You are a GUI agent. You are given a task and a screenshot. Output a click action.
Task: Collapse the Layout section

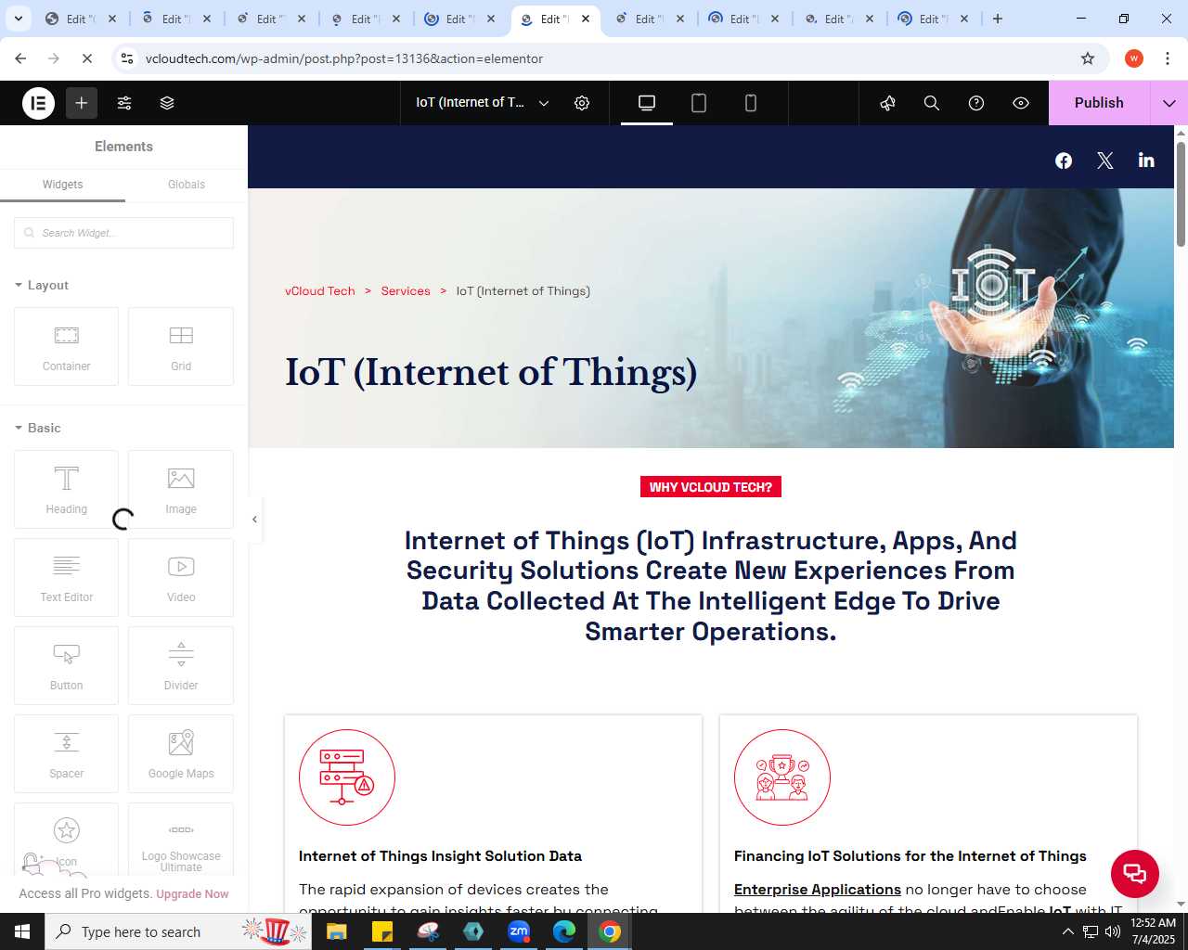42,285
